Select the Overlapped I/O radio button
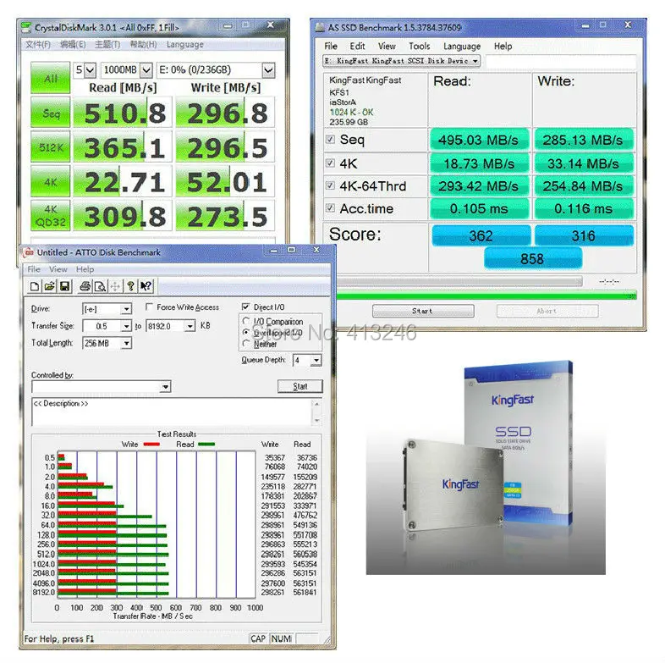The width and height of the screenshot is (665, 663). point(246,333)
